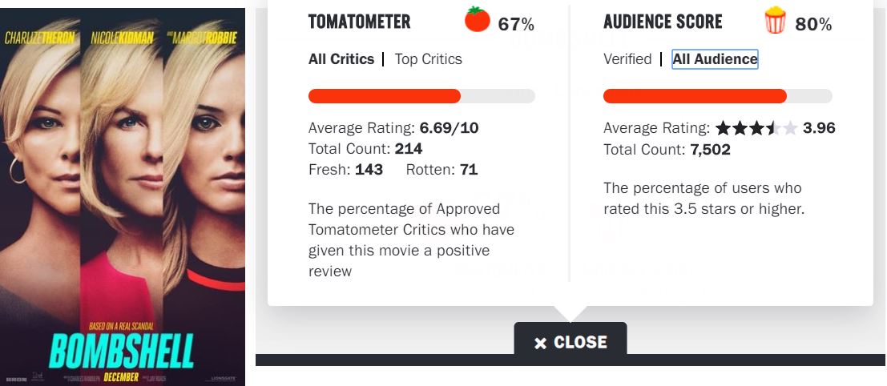Click the 3.96 audience average rating
This screenshot has width=887, height=386.
point(819,128)
